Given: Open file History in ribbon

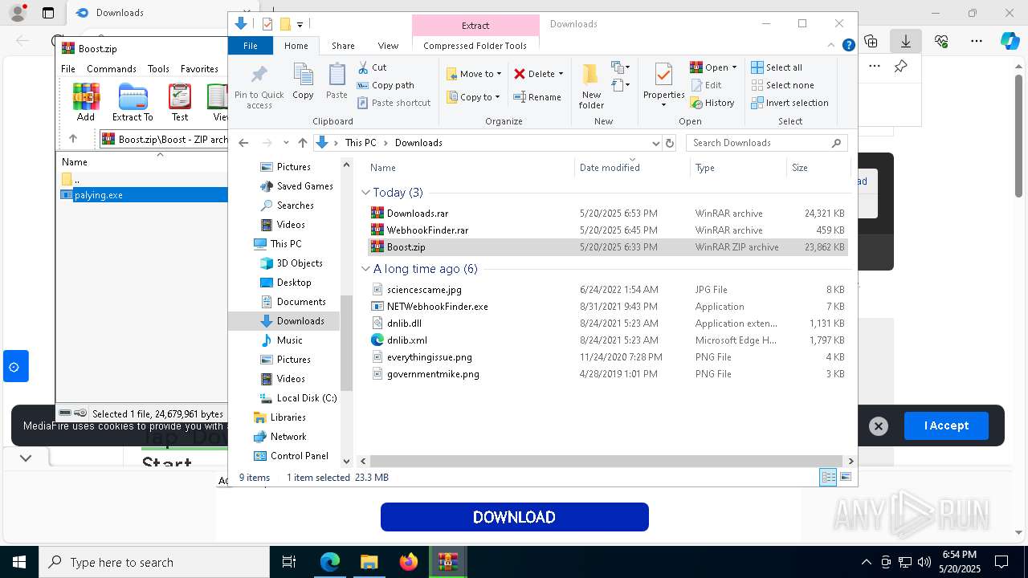Looking at the screenshot, I should [712, 103].
